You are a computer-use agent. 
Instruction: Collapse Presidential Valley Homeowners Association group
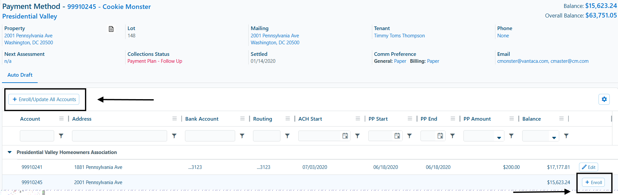pyautogui.click(x=10, y=152)
